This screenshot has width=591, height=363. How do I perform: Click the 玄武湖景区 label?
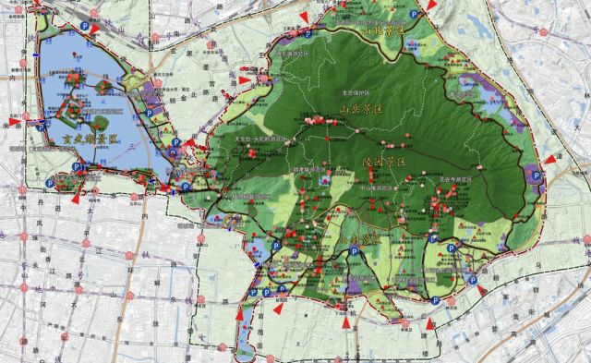tap(90, 139)
